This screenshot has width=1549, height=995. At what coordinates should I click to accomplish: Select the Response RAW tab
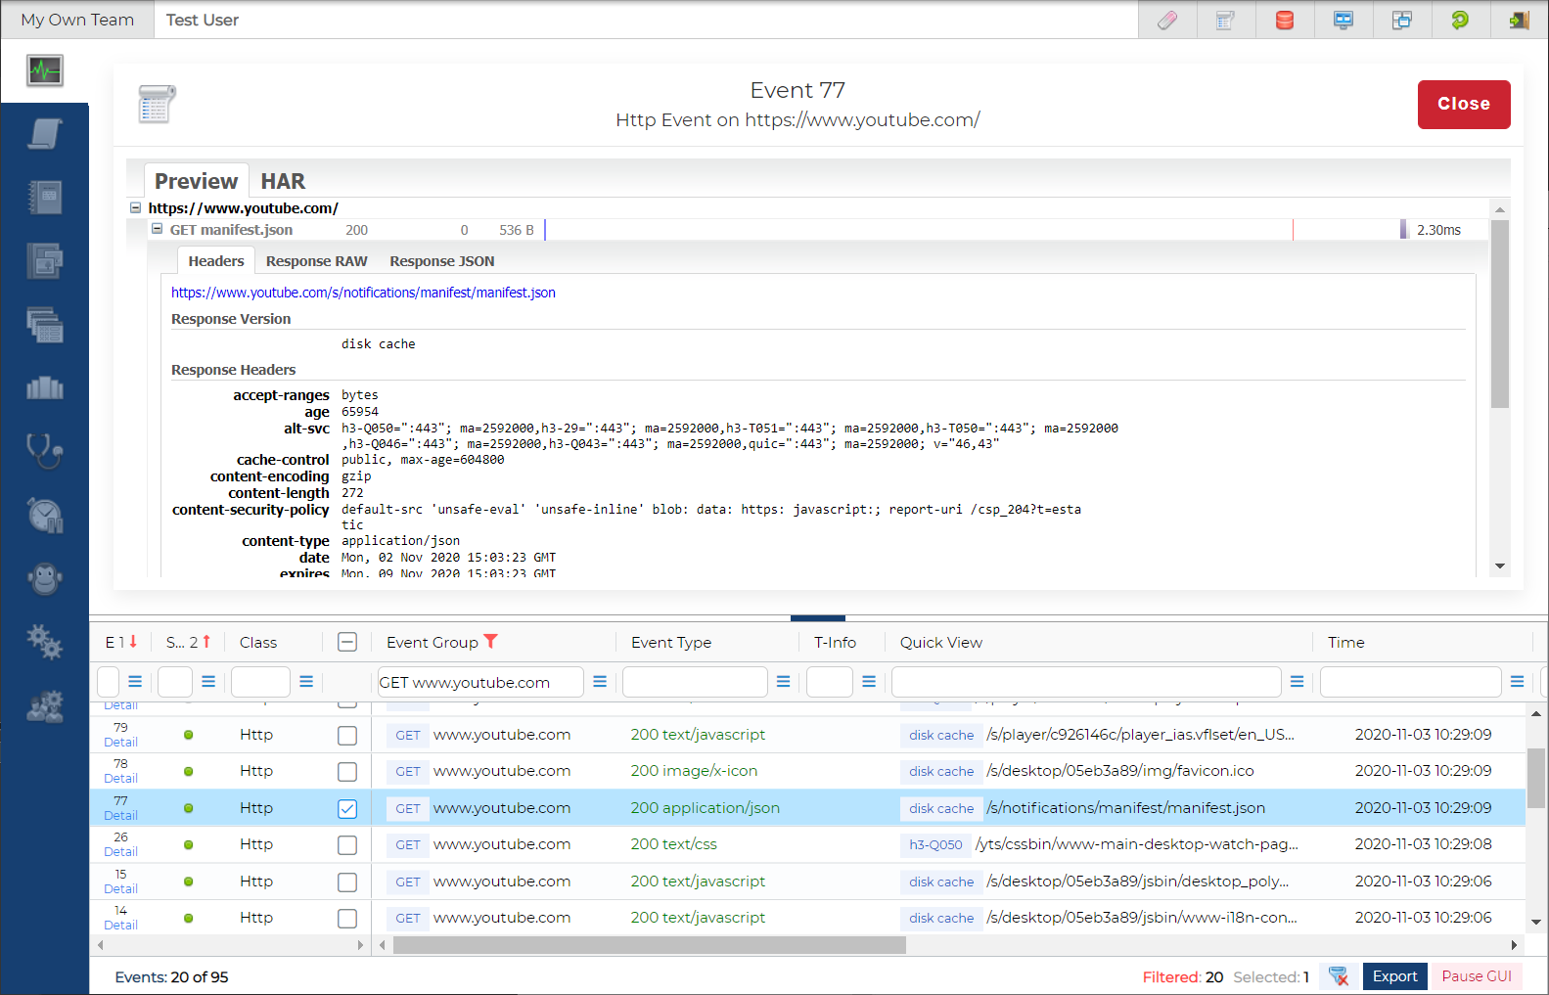pos(317,261)
